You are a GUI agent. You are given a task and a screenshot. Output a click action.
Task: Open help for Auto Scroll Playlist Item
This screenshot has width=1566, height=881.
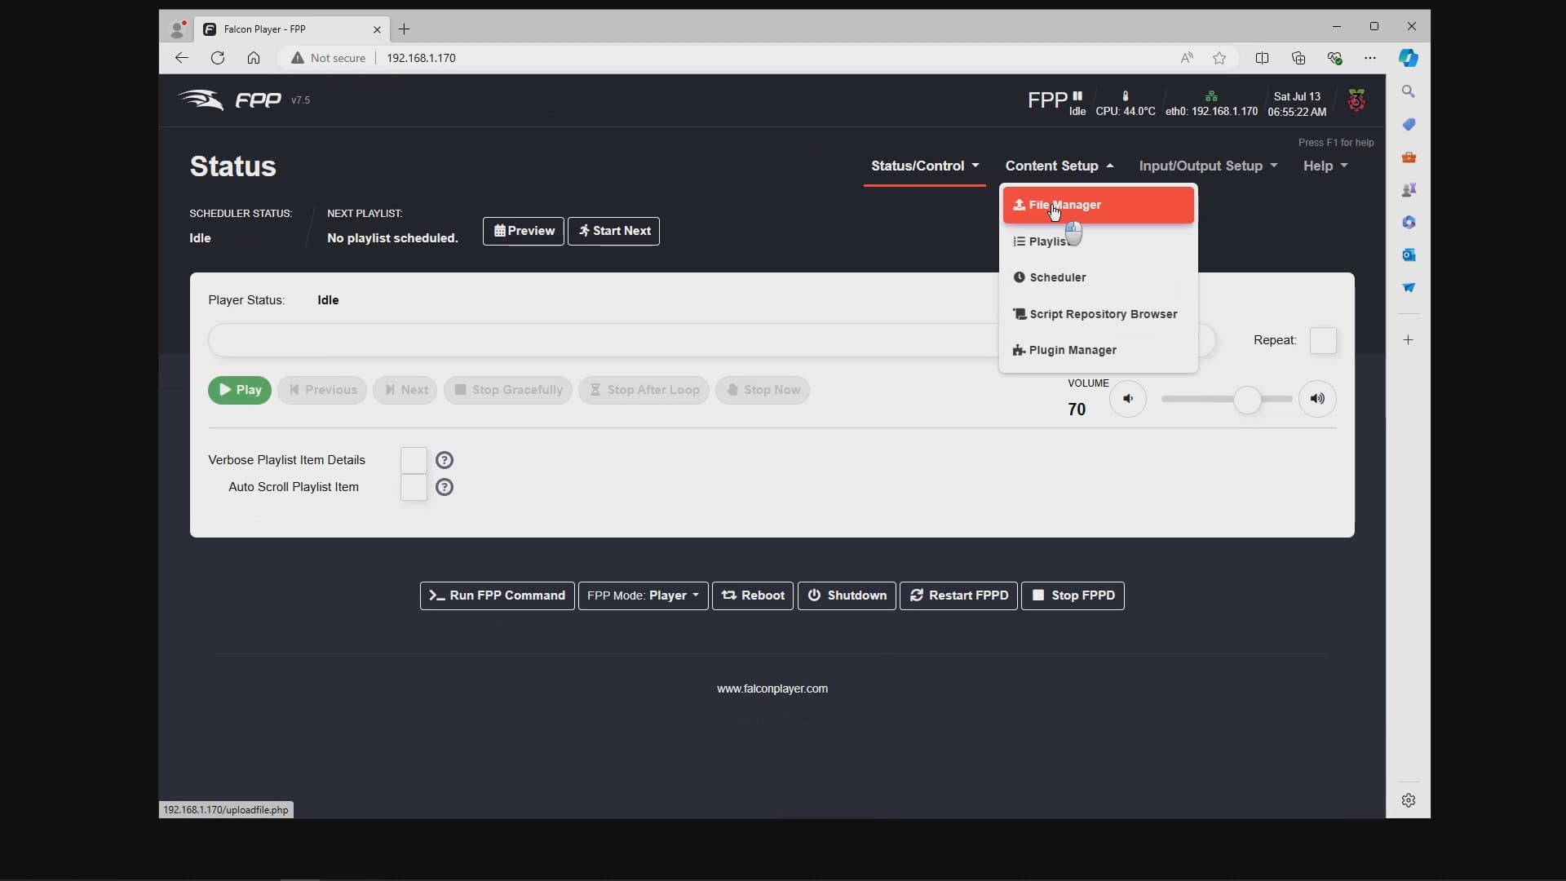(x=445, y=487)
